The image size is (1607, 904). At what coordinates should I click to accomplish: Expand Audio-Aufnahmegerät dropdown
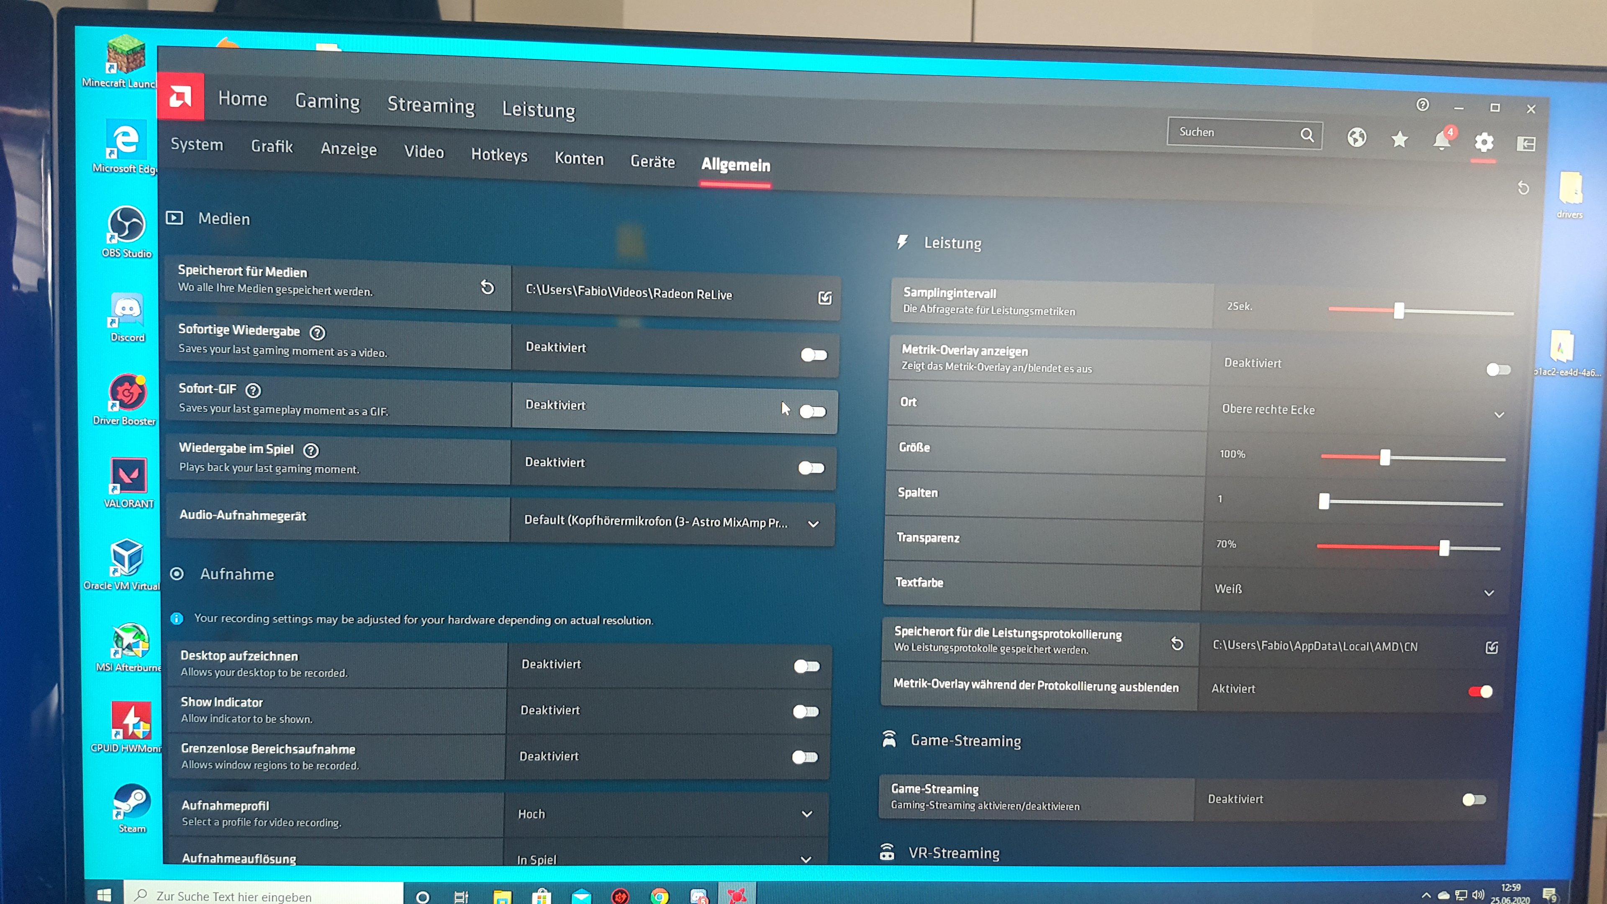click(x=814, y=524)
